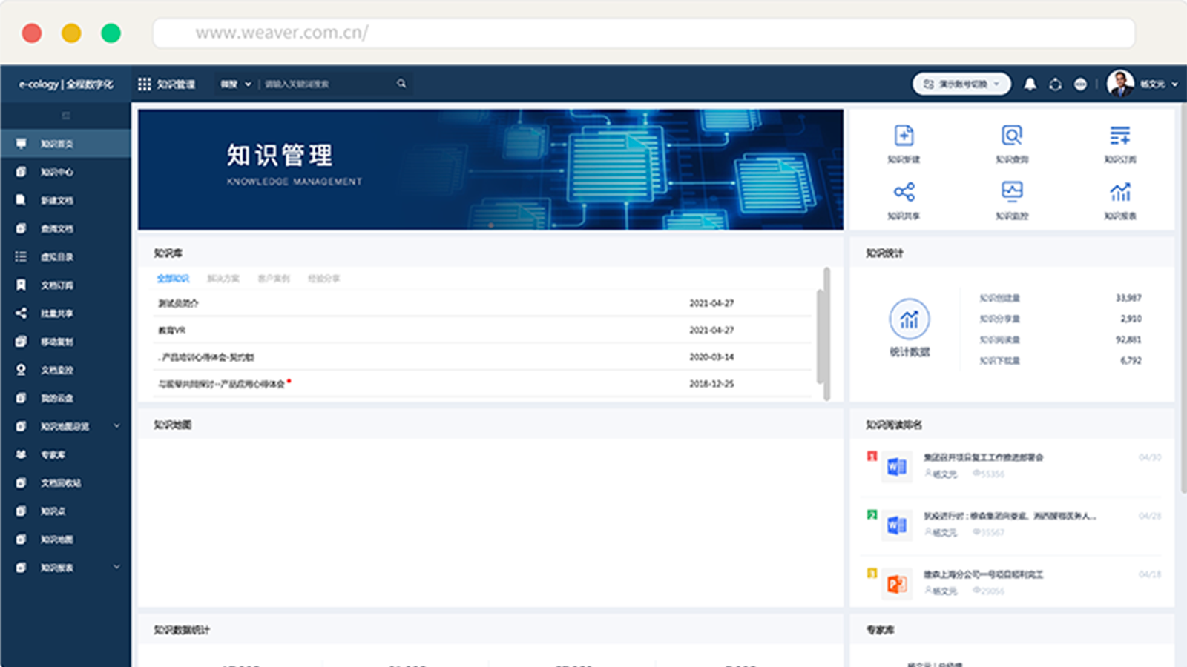
Task: Open the 教育VR document link
Action: pos(172,331)
